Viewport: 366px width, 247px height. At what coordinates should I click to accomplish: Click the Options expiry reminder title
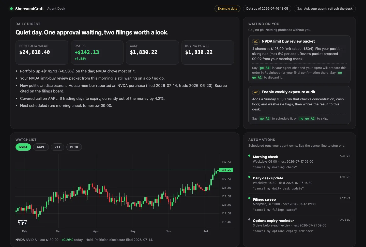pyautogui.click(x=273, y=221)
